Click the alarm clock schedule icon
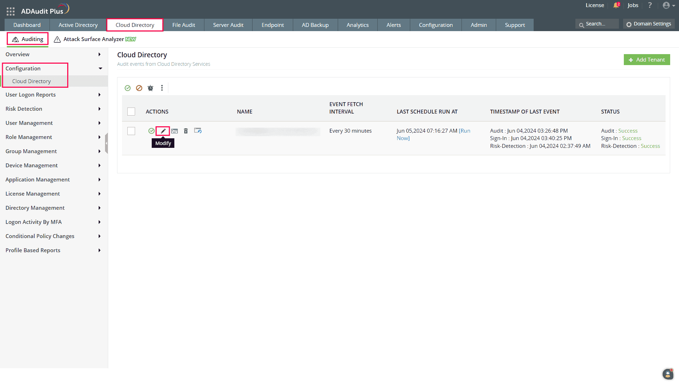Screen dimensions: 679x382 click(150, 88)
